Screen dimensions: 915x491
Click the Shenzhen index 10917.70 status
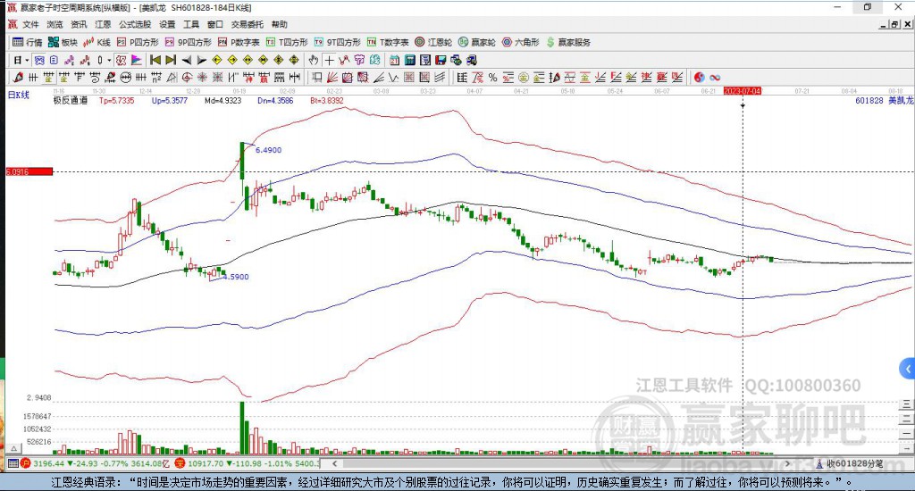(x=248, y=463)
